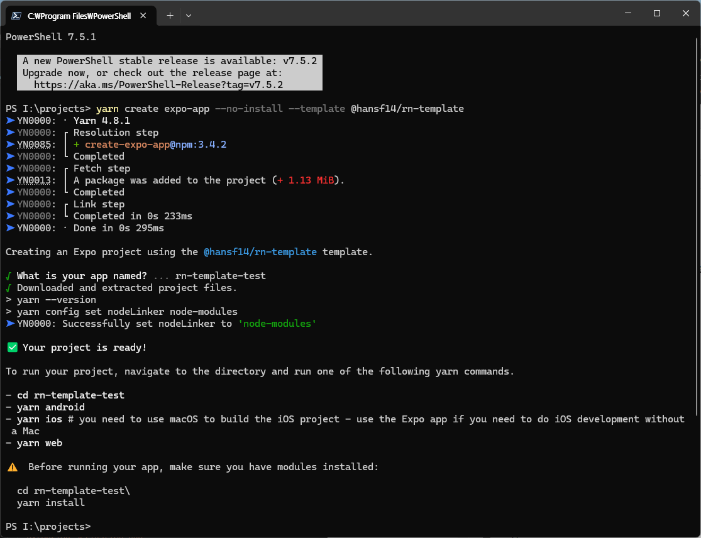
Task: Open the aka.ms PowerShell-Release URL
Action: pyautogui.click(x=158, y=84)
